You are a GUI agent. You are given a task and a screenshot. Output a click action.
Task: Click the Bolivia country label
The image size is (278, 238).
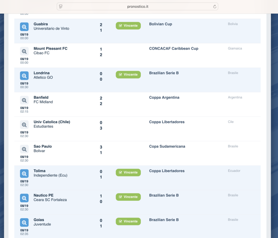click(233, 24)
